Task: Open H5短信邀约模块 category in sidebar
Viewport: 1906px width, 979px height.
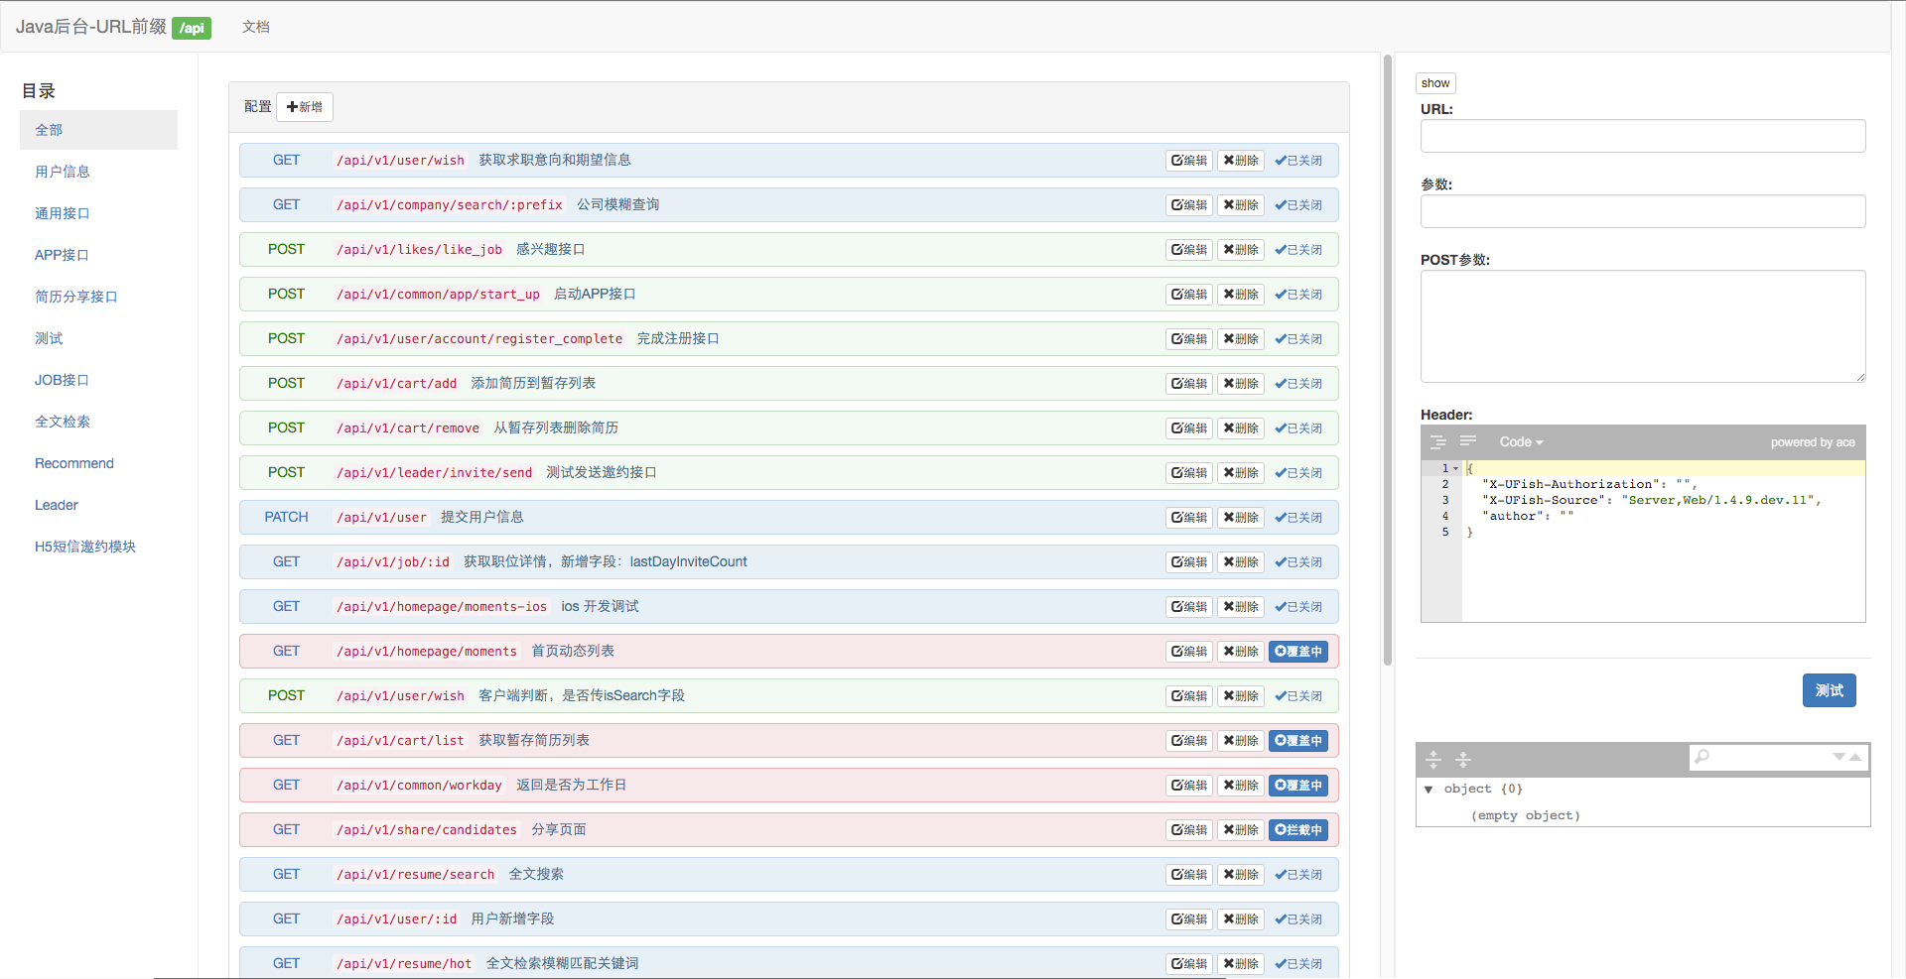Action: click(85, 547)
